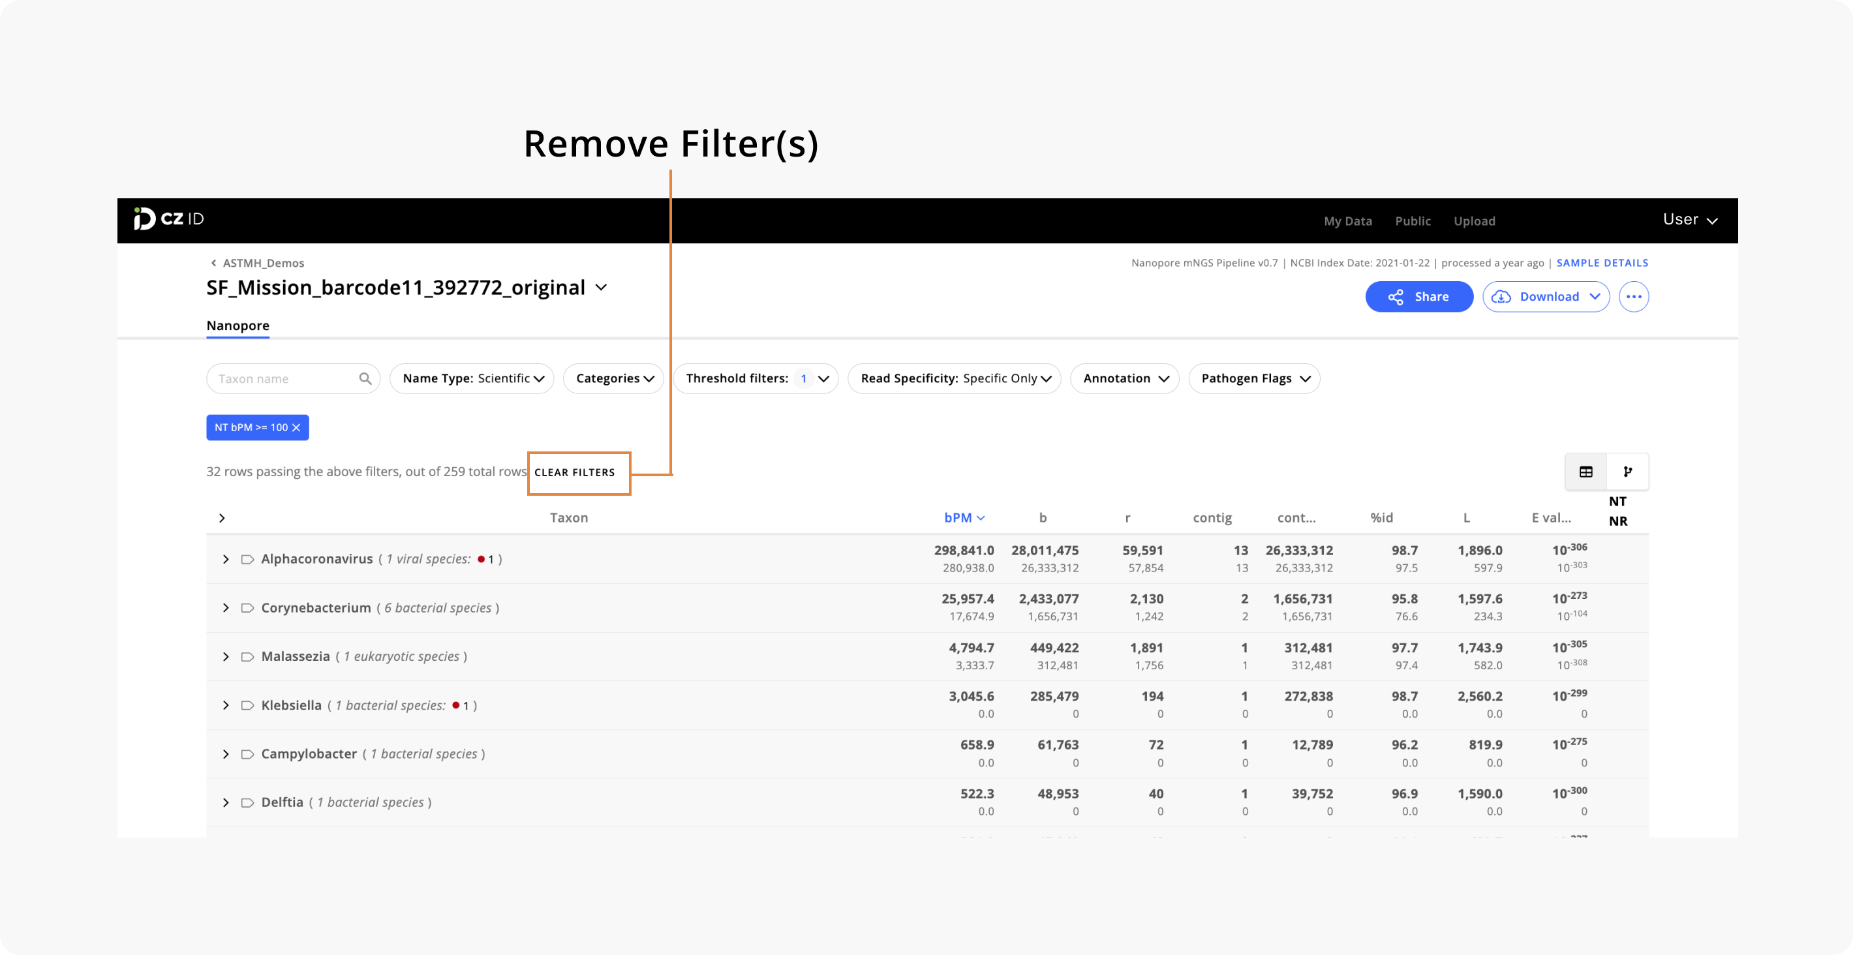Expand the Campylobacter genus row
The height and width of the screenshot is (955, 1853).
click(x=226, y=753)
